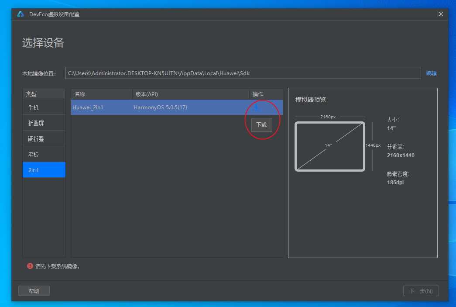456x307 pixels.
Task: Close the DevEco virtual device dialog
Action: coord(441,14)
